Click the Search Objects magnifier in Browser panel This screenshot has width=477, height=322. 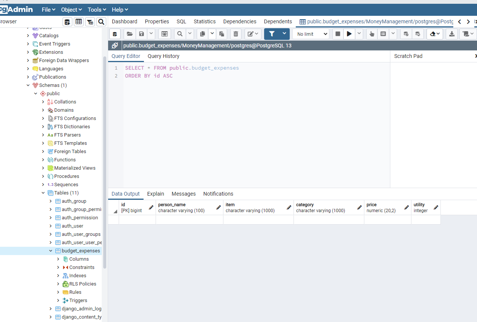tap(101, 22)
